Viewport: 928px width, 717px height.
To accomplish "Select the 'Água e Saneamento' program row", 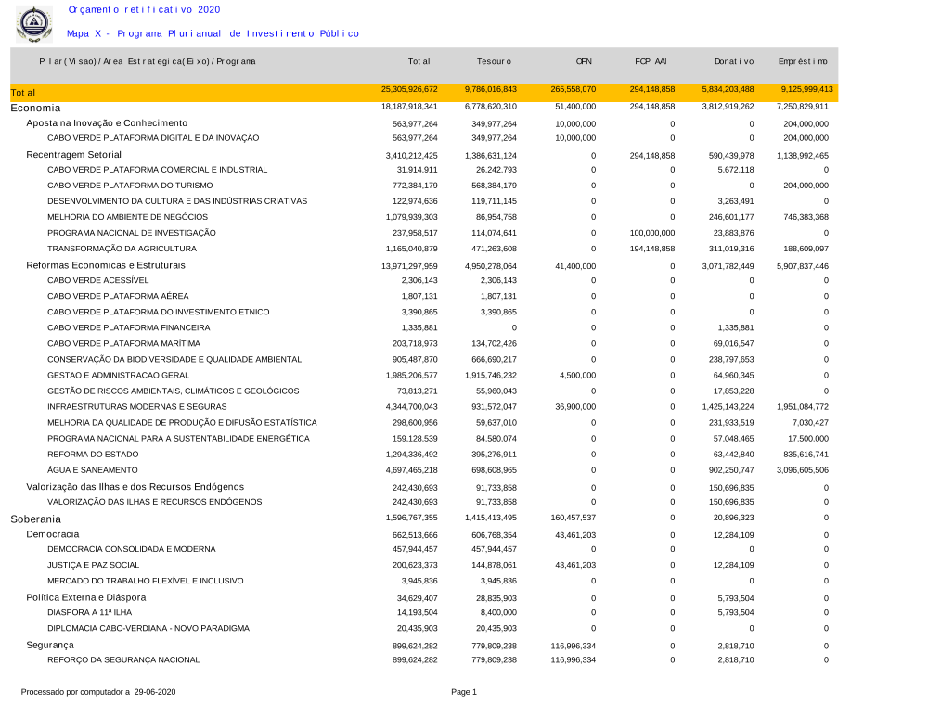I will [x=85, y=470].
